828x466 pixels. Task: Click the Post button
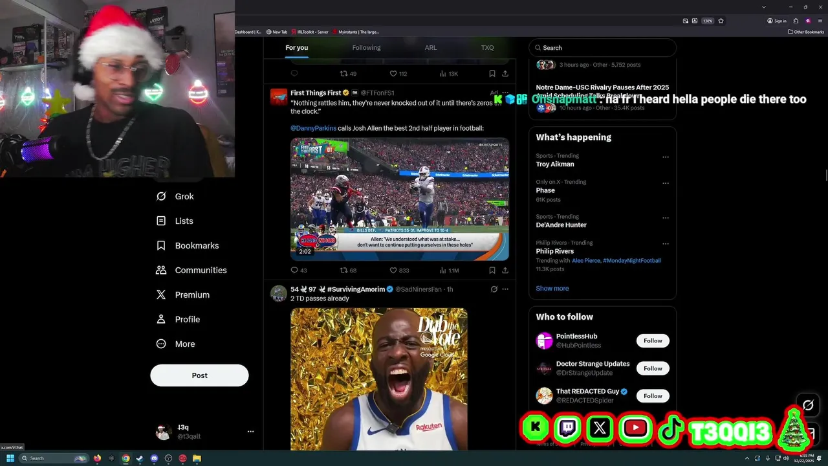tap(199, 375)
